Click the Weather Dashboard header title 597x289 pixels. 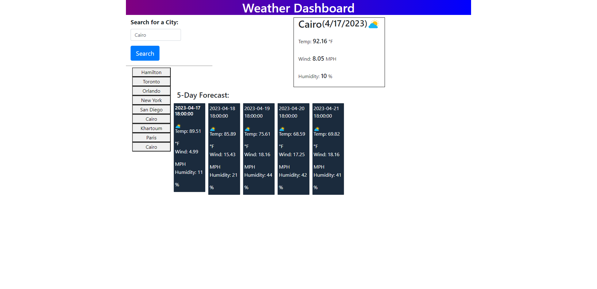click(298, 8)
